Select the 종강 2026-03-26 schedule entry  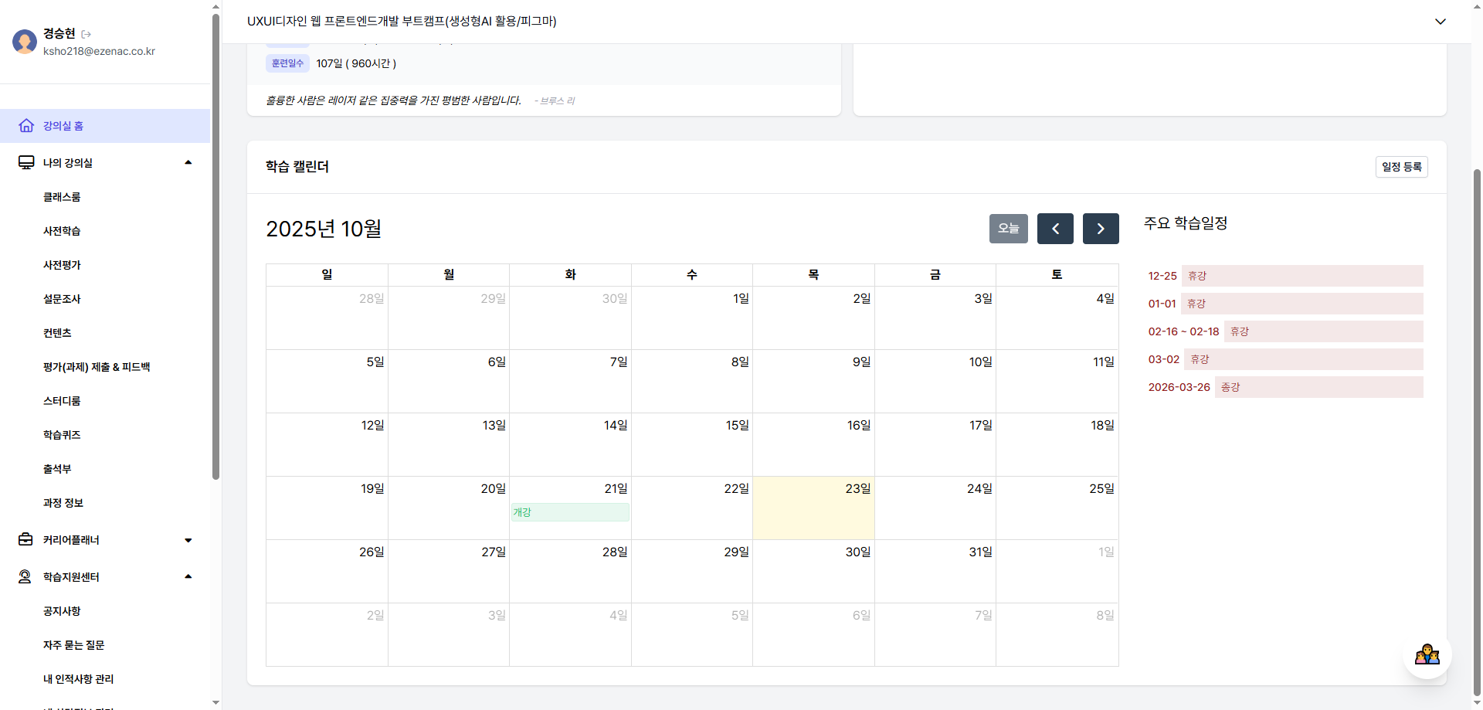(1285, 387)
